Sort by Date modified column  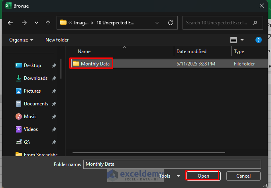click(x=191, y=51)
